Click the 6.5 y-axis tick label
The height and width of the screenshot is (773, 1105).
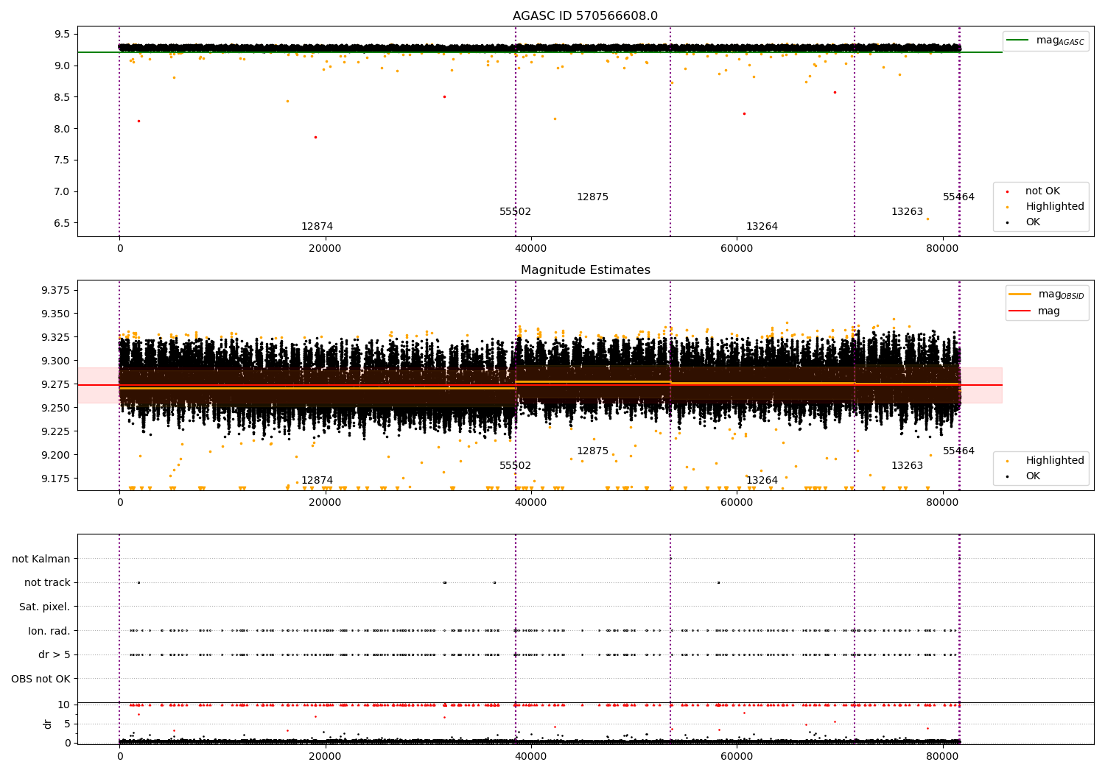click(x=62, y=223)
